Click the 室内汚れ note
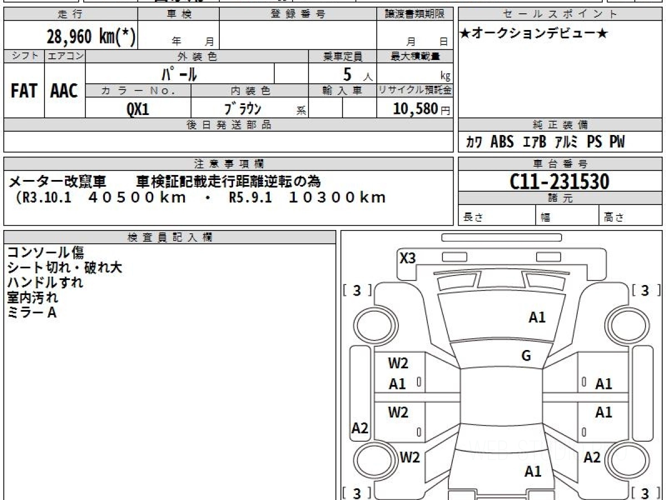Image resolution: width=666 pixels, height=500 pixels. click(x=33, y=298)
